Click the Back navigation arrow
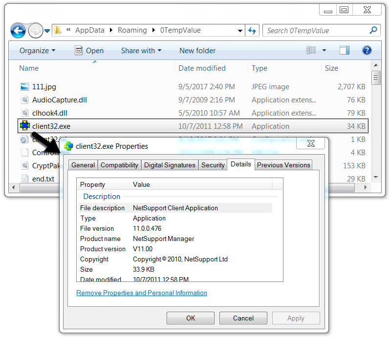The image size is (389, 339). point(18,31)
